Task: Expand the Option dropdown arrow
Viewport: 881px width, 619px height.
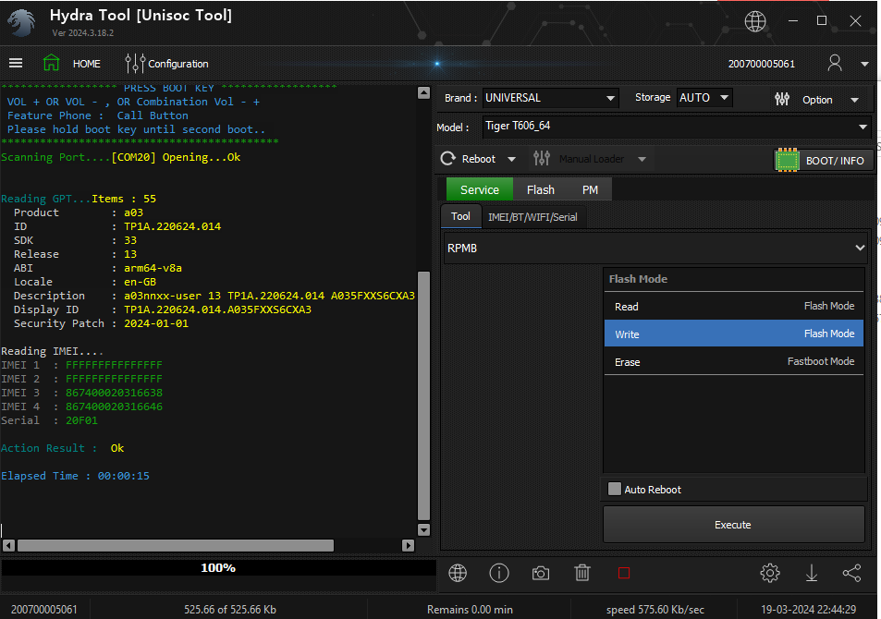Action: pos(854,100)
